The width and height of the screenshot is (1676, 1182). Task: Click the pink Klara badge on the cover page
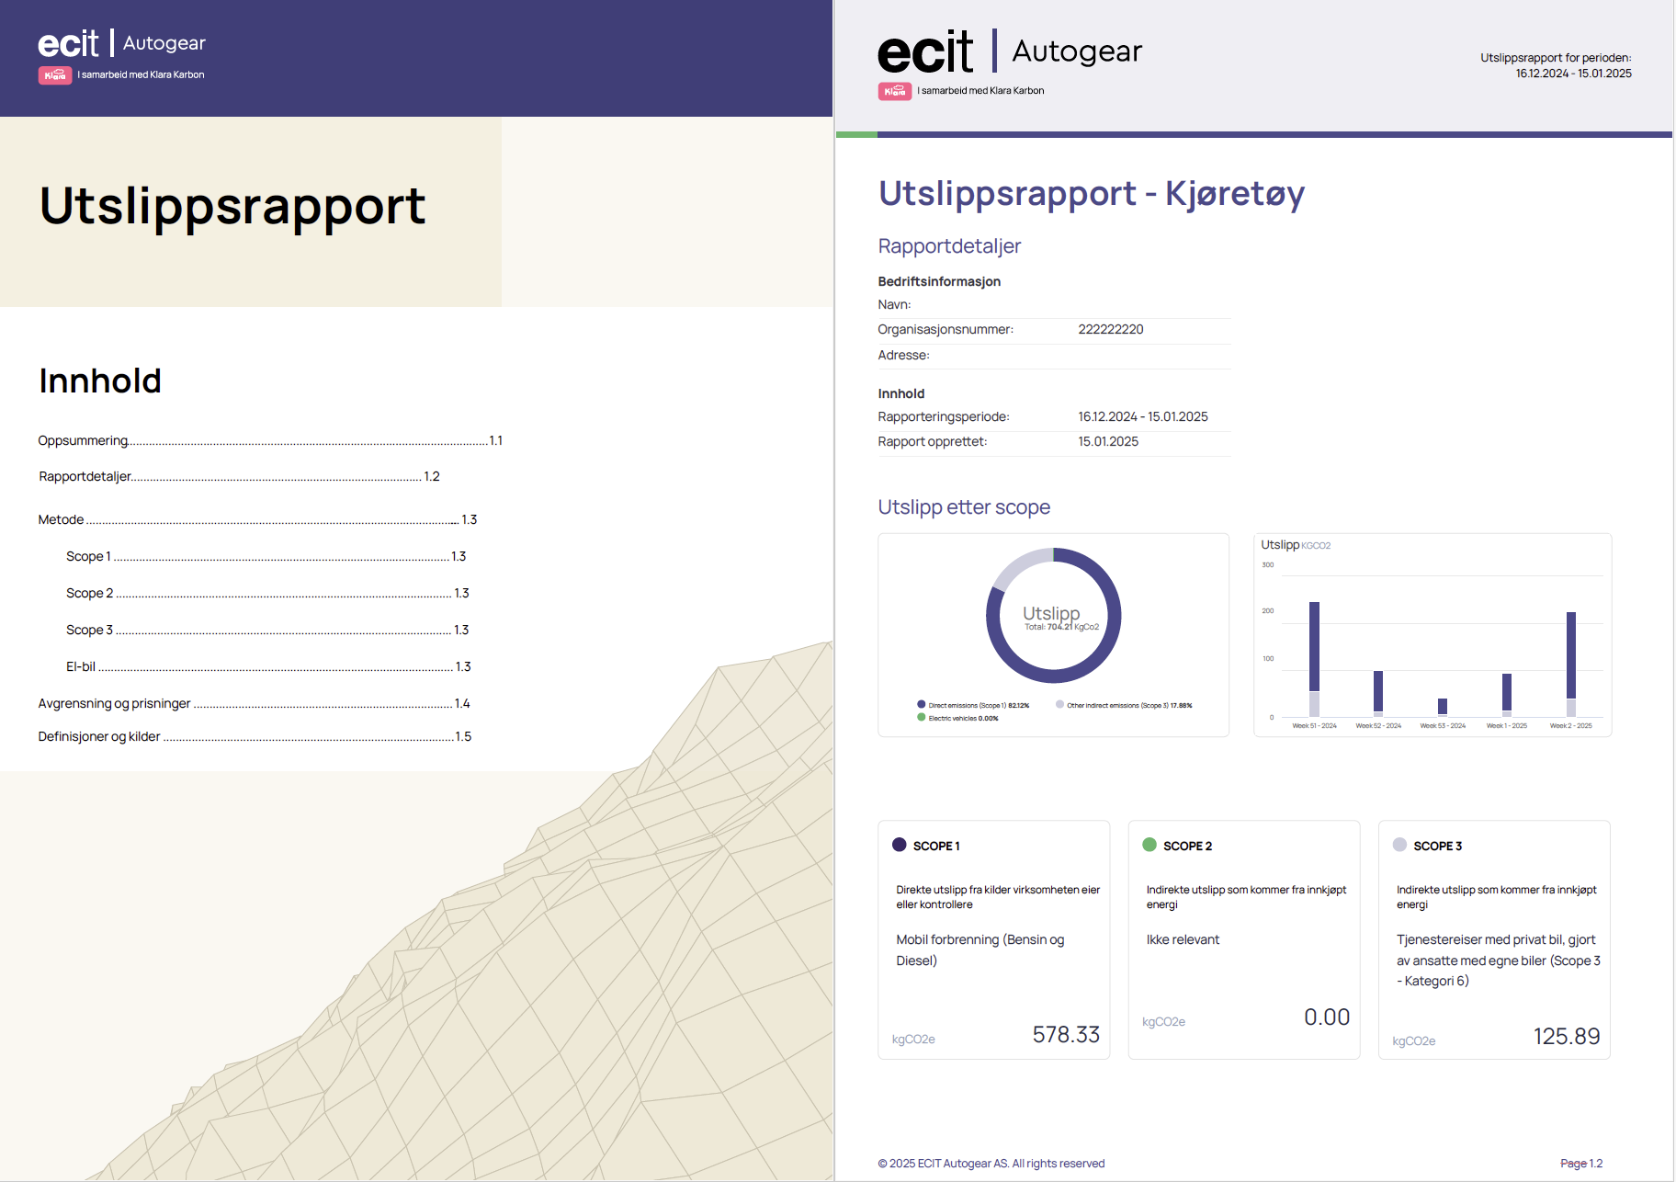click(54, 75)
